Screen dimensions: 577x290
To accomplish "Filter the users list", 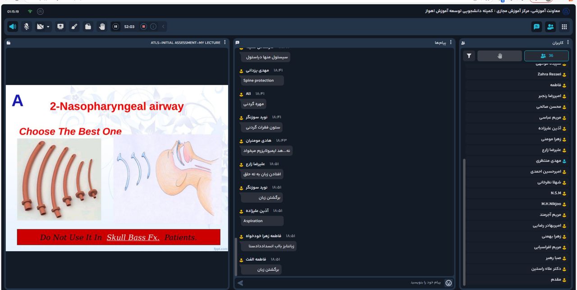I will pyautogui.click(x=469, y=56).
